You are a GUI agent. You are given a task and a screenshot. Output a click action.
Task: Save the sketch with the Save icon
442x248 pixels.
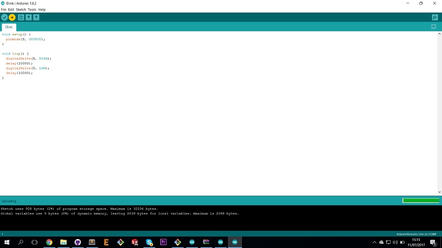[x=36, y=18]
